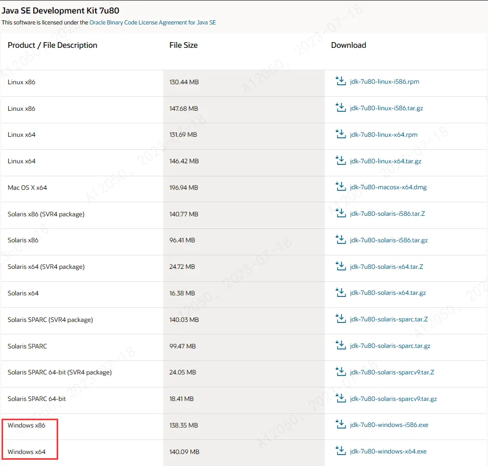Image resolution: width=488 pixels, height=466 pixels.
Task: Click the 99.47 MB file size
Action: point(182,346)
